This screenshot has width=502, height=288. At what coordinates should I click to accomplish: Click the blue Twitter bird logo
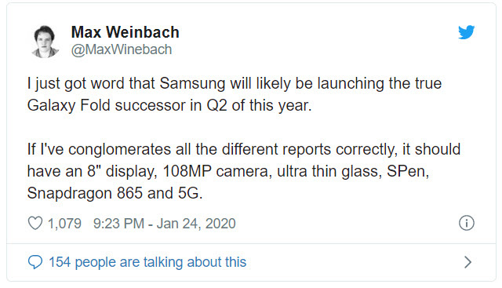coord(466,32)
